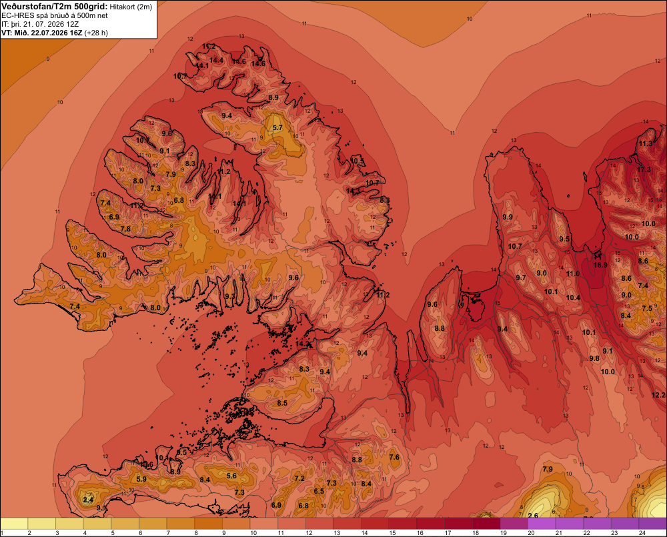667x537 pixels.
Task: Select the bright purple legend swatch between 20 and 21
Action: click(x=542, y=524)
